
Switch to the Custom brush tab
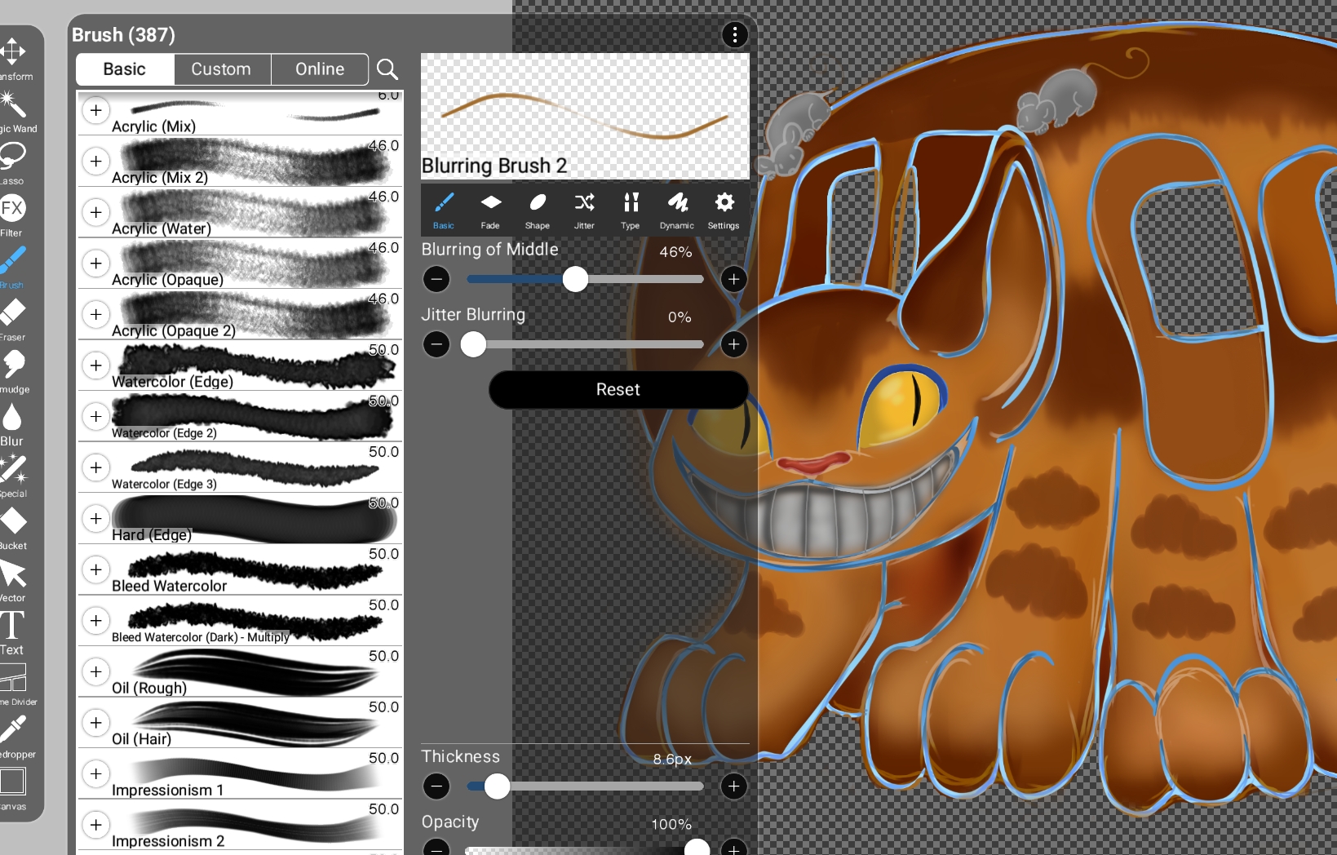(221, 69)
